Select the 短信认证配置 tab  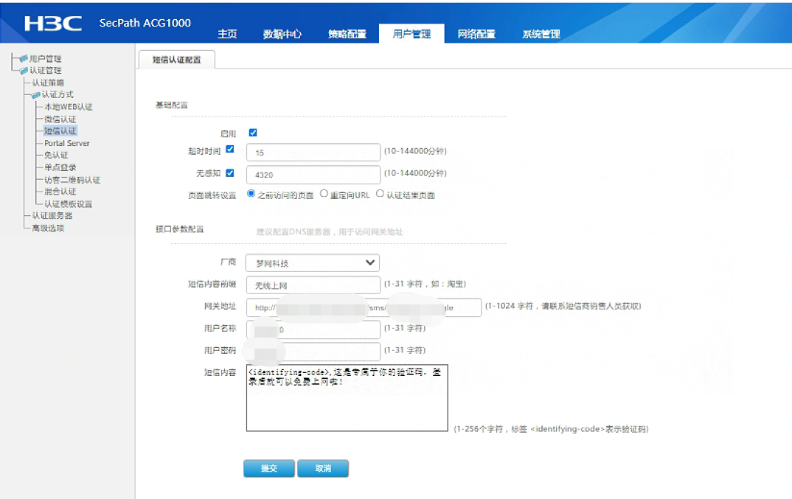pyautogui.click(x=177, y=60)
